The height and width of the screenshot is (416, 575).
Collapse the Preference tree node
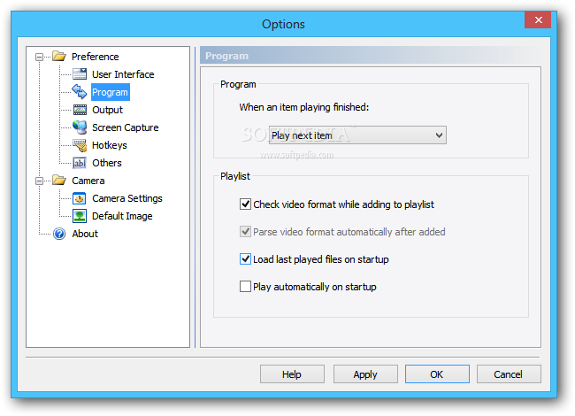(39, 57)
